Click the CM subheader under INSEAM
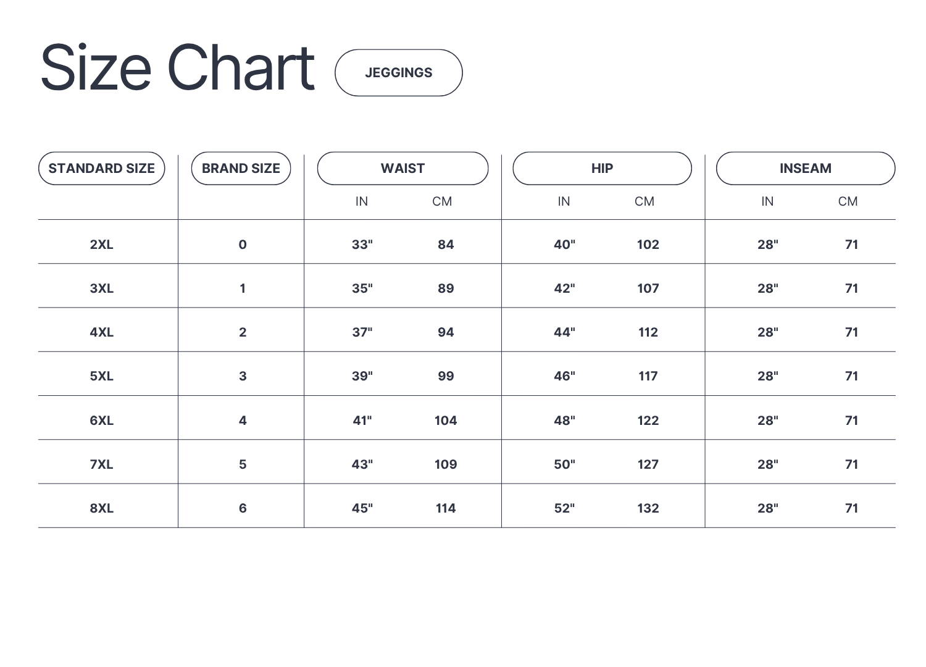This screenshot has height=667, width=926. pyautogui.click(x=848, y=201)
